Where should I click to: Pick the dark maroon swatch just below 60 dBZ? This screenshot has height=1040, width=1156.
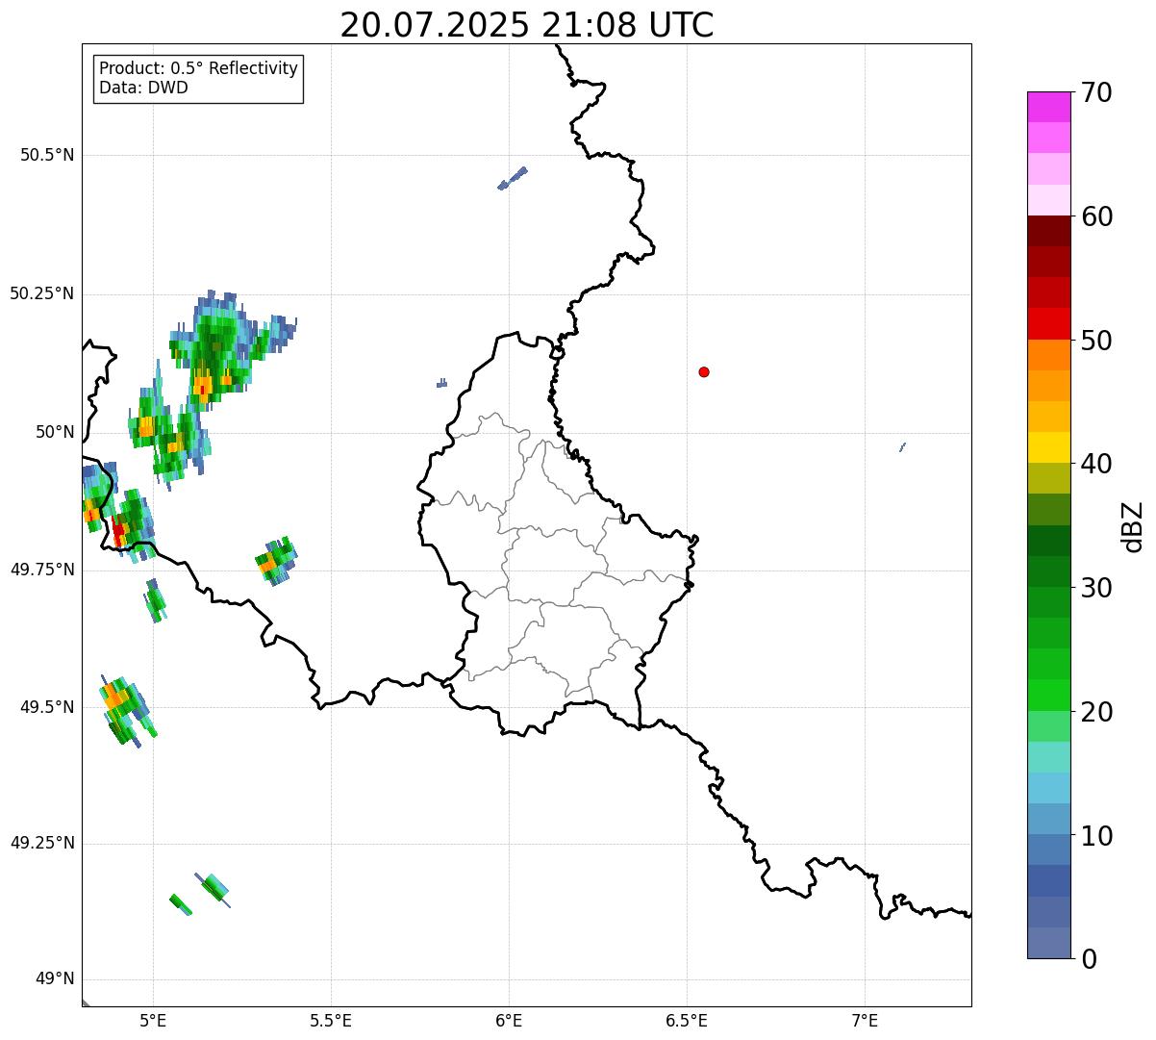pos(1049,231)
